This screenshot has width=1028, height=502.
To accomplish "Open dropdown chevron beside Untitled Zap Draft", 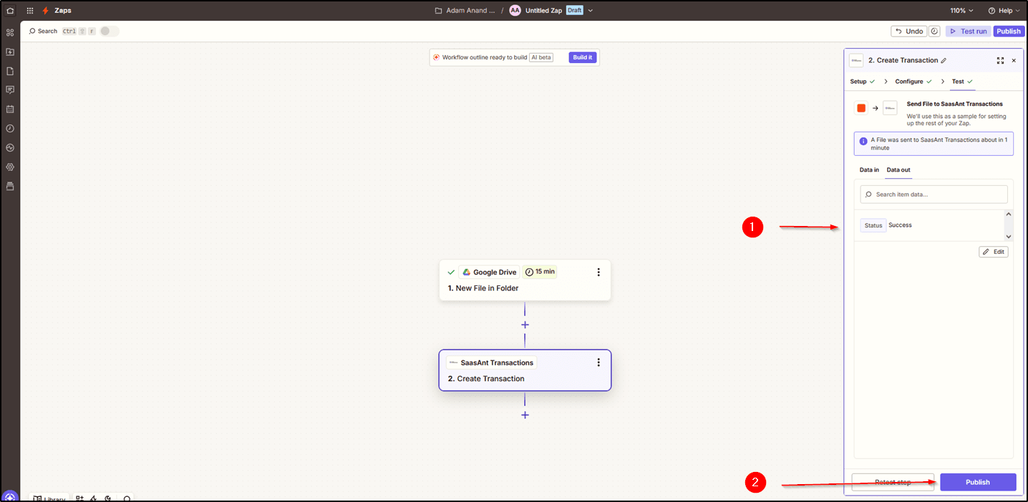I will (x=591, y=11).
